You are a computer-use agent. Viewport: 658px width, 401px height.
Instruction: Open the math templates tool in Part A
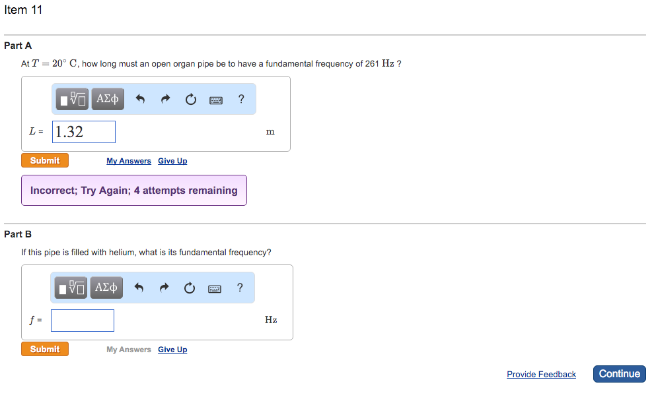tap(73, 100)
